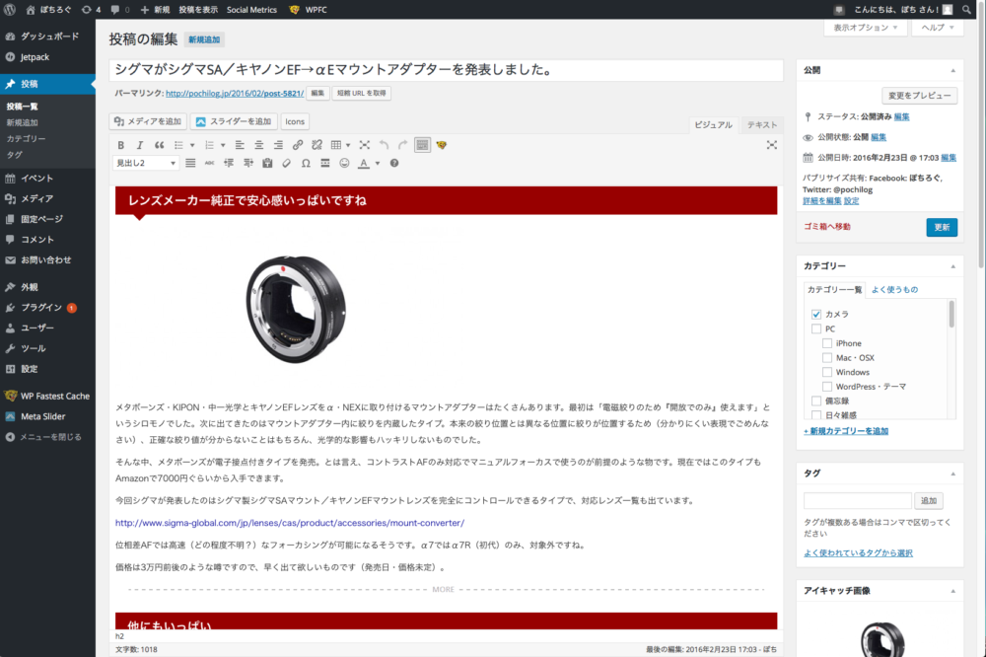Screen dimensions: 986x657
Task: Insert a special character with the Ω icon
Action: tap(306, 162)
